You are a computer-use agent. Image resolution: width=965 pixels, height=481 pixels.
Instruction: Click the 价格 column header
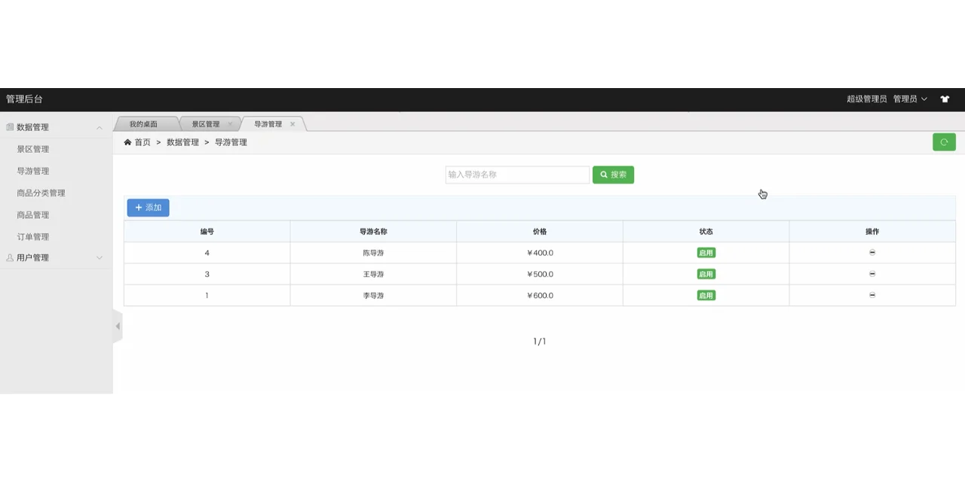coord(540,232)
